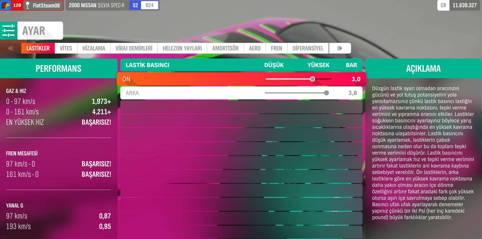This screenshot has height=239, width=482.
Task: Select the LASTİKLER tab
Action: (x=38, y=48)
